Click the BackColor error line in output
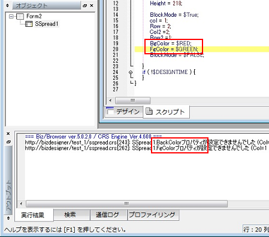The image size is (269, 237). click(x=147, y=143)
